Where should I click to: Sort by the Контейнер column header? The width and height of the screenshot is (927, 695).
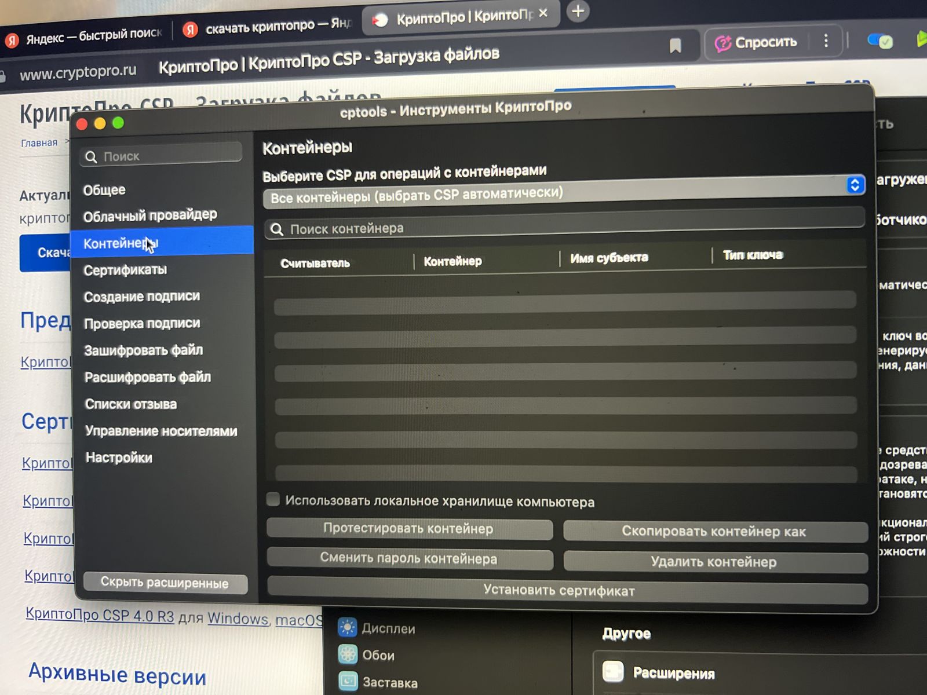tap(452, 261)
